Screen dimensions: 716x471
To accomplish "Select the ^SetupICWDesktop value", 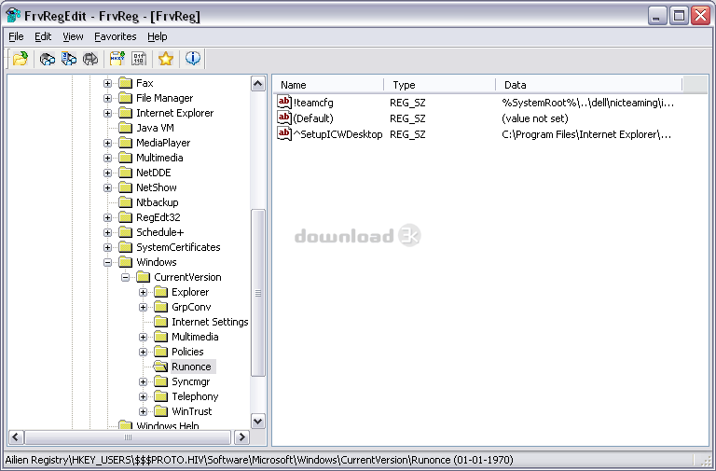I will pyautogui.click(x=337, y=134).
